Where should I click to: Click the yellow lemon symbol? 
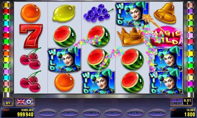[x=64, y=13]
